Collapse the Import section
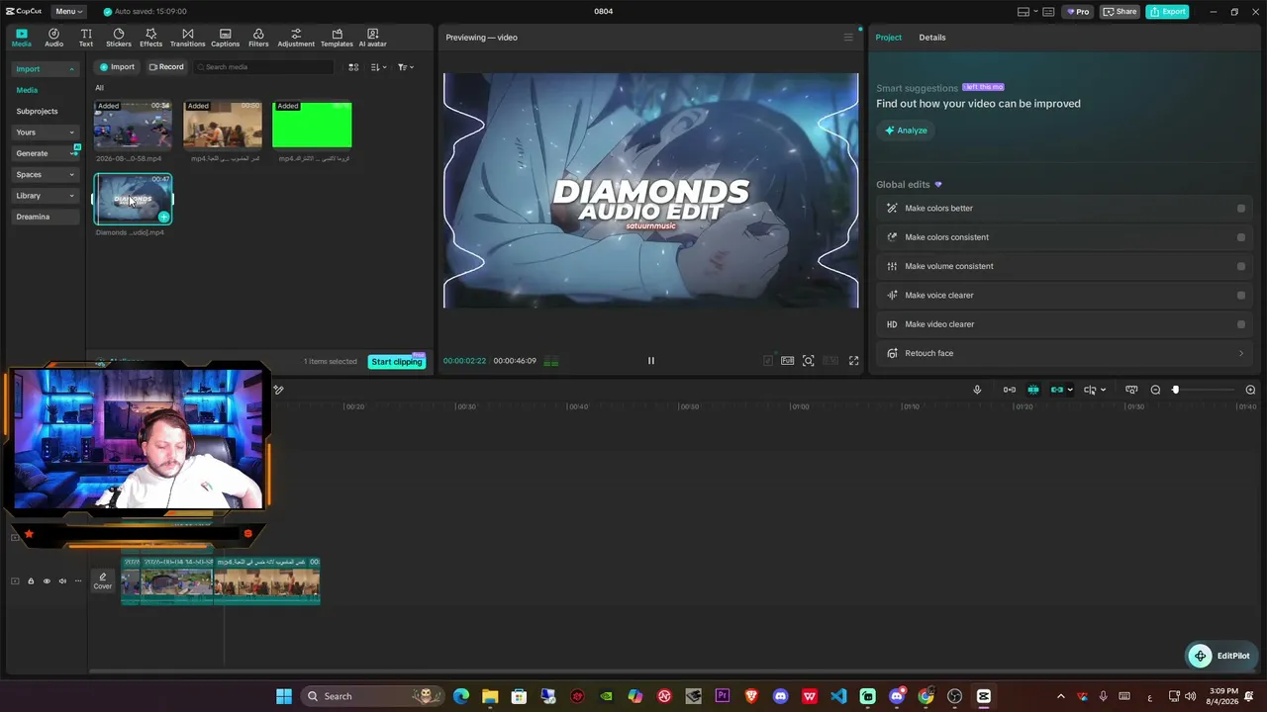This screenshot has width=1267, height=712. click(x=71, y=69)
